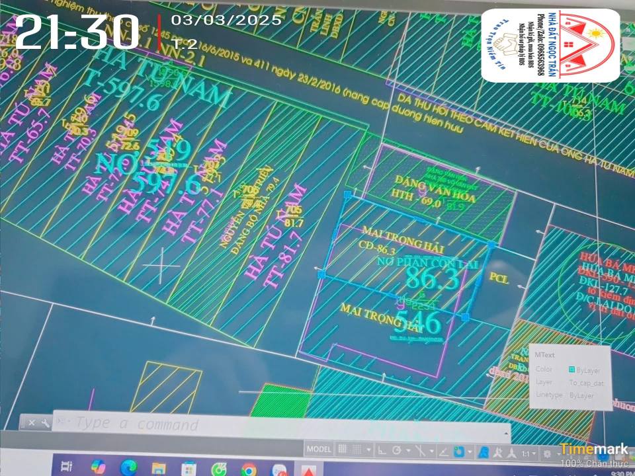Toggle Dynamic input angle icon
This screenshot has height=476, width=635.
(x=443, y=453)
